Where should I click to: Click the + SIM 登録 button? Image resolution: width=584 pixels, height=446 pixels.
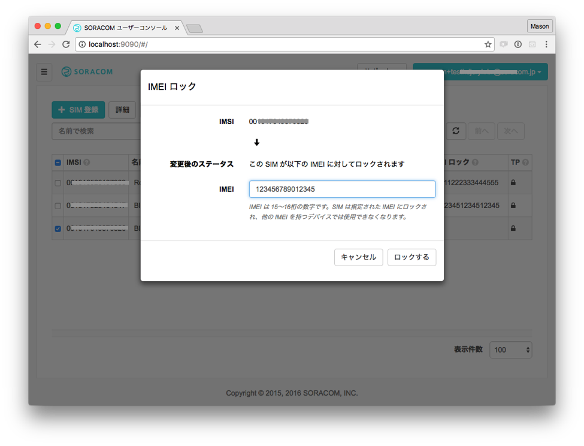click(78, 110)
